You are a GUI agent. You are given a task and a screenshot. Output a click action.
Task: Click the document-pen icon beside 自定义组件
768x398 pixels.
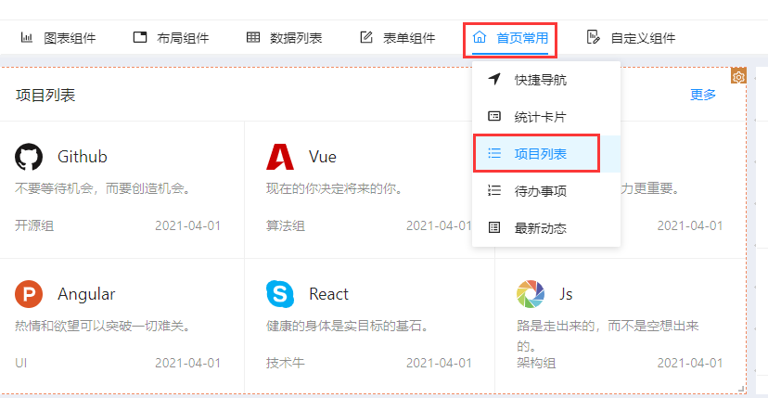pyautogui.click(x=593, y=37)
